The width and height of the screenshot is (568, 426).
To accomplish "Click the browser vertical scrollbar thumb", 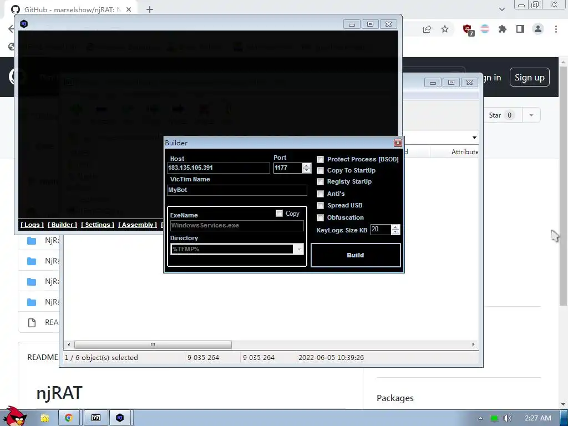I will [x=564, y=185].
